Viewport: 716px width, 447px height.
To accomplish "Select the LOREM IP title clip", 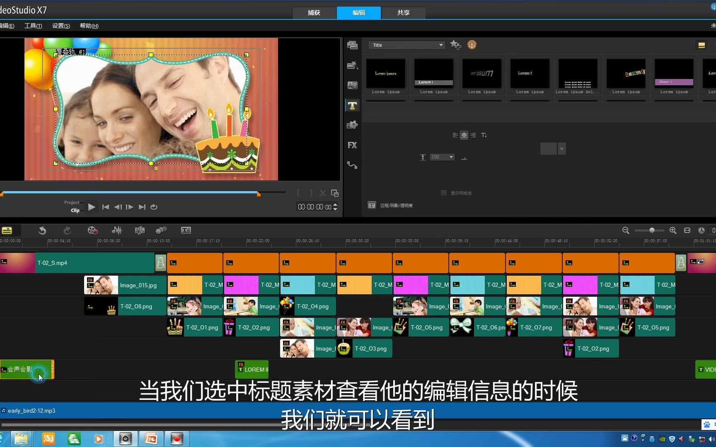I will (x=252, y=369).
